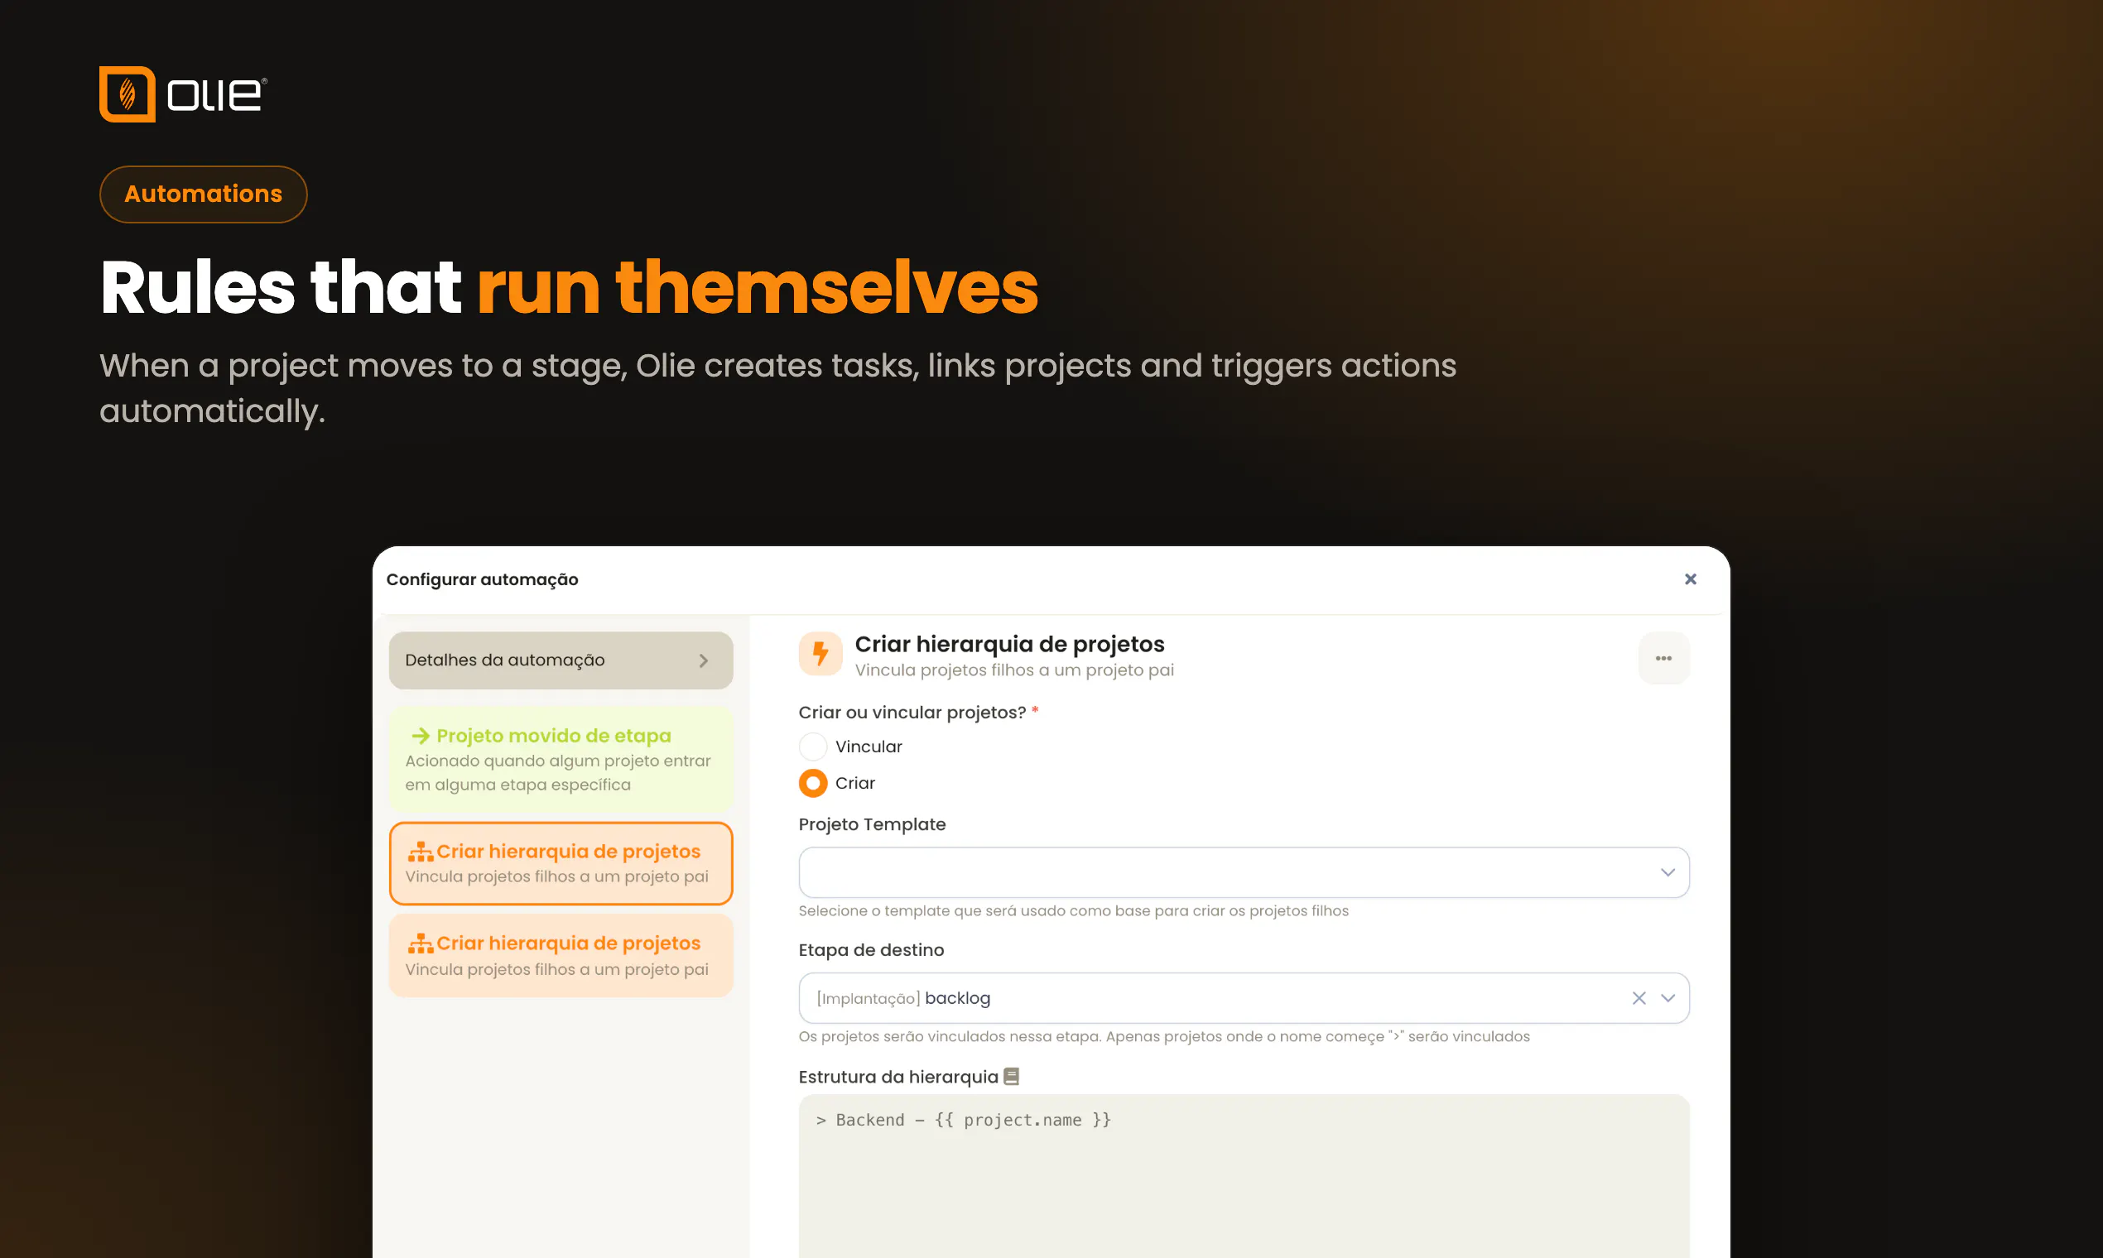Screen dimensions: 2103x1258
Task: Select the highlighted Criar hierarquia de projetos step
Action: 561,863
